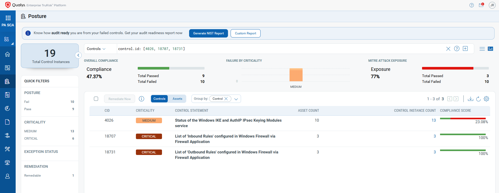This screenshot has width=499, height=193.
Task: Open the search query help icon
Action: click(457, 48)
